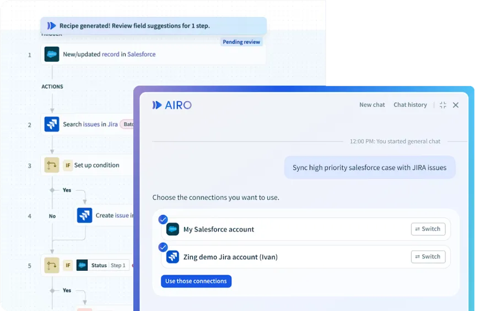The width and height of the screenshot is (496, 311).
Task: Uncheck the My Salesforce account connection
Action: coord(163,219)
